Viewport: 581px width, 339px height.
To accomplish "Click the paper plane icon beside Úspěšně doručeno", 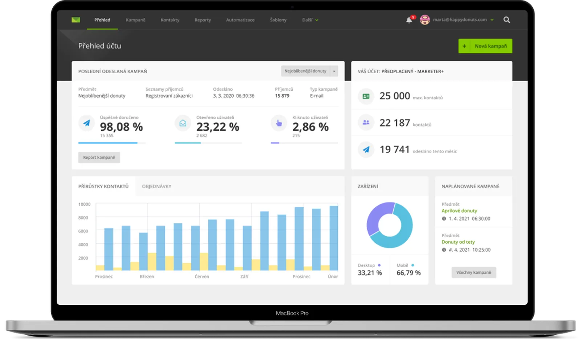I will 86,123.
